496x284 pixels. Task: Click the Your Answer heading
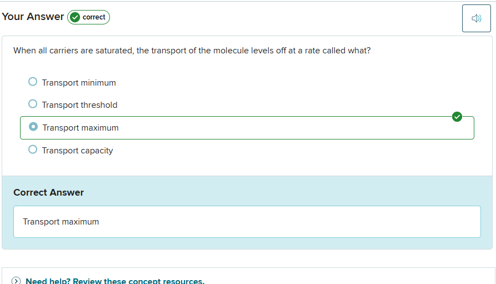pyautogui.click(x=33, y=17)
